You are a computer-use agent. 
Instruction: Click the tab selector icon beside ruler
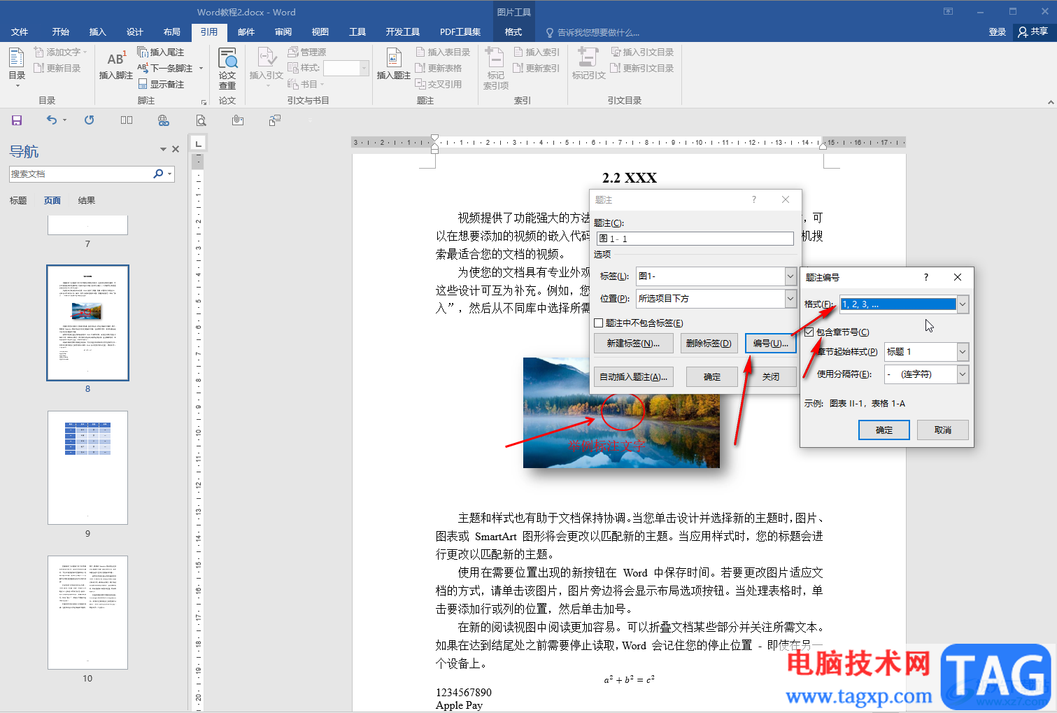[199, 143]
